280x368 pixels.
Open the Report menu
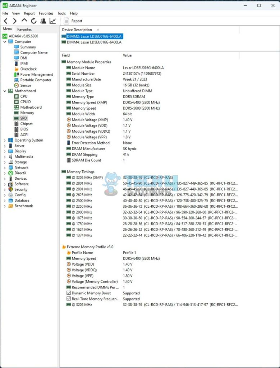click(29, 13)
